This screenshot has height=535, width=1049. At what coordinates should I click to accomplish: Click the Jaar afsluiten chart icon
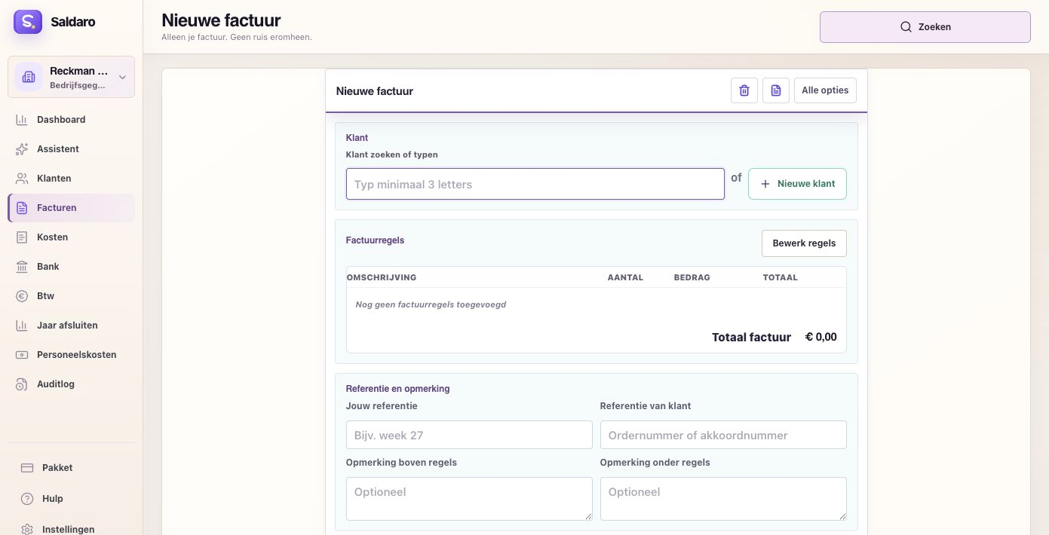click(x=22, y=326)
